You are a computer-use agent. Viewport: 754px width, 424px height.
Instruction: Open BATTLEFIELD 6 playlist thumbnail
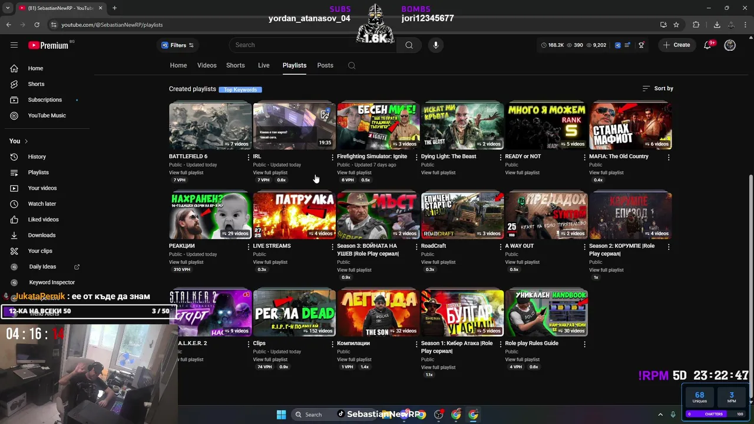pos(210,126)
